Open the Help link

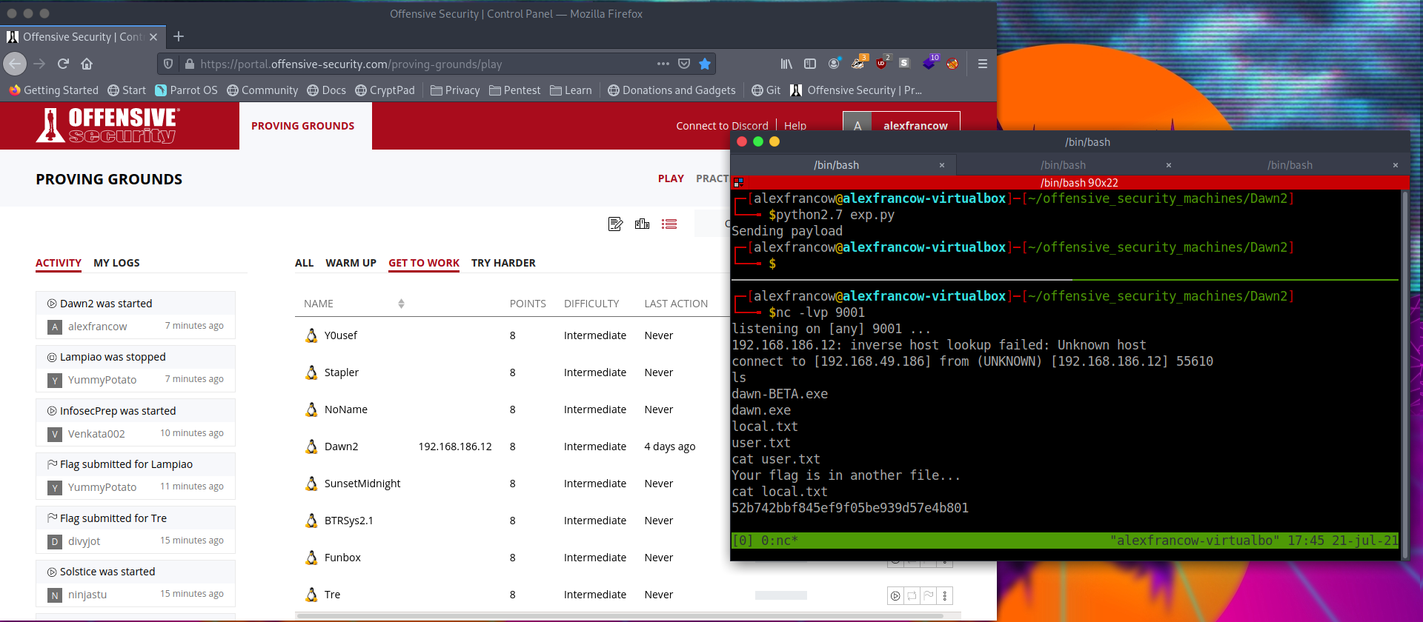click(795, 126)
